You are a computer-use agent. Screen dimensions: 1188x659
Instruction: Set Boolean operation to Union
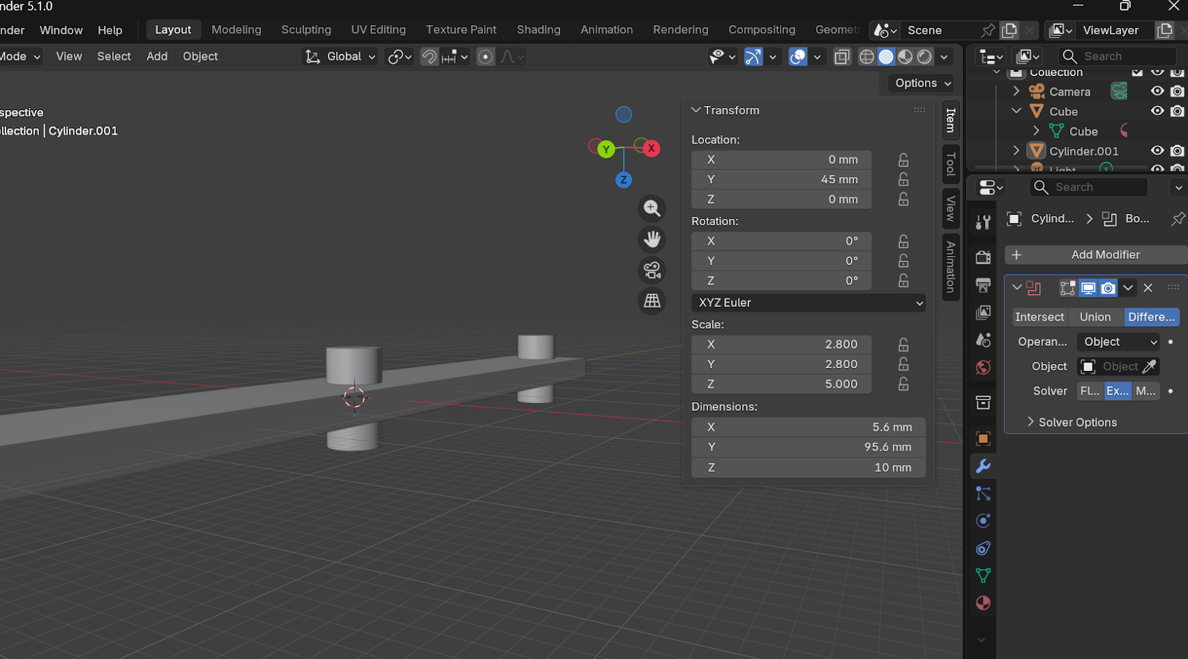coord(1095,317)
